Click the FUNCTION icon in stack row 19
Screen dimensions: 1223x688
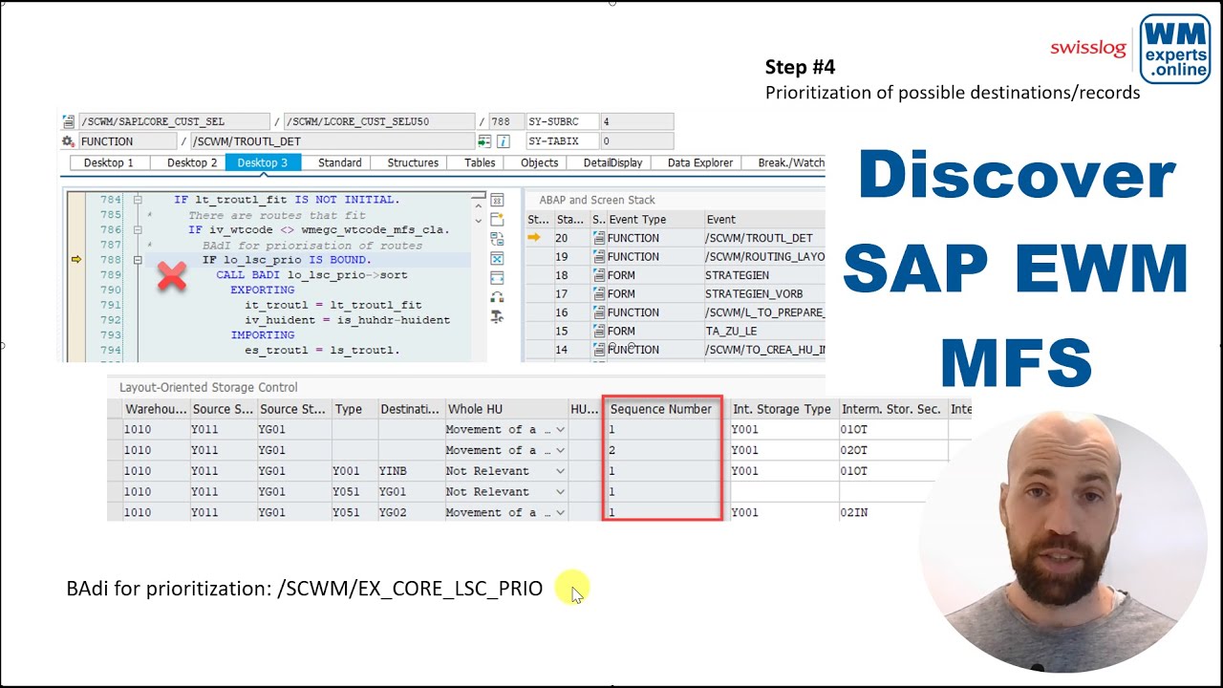[x=598, y=257]
